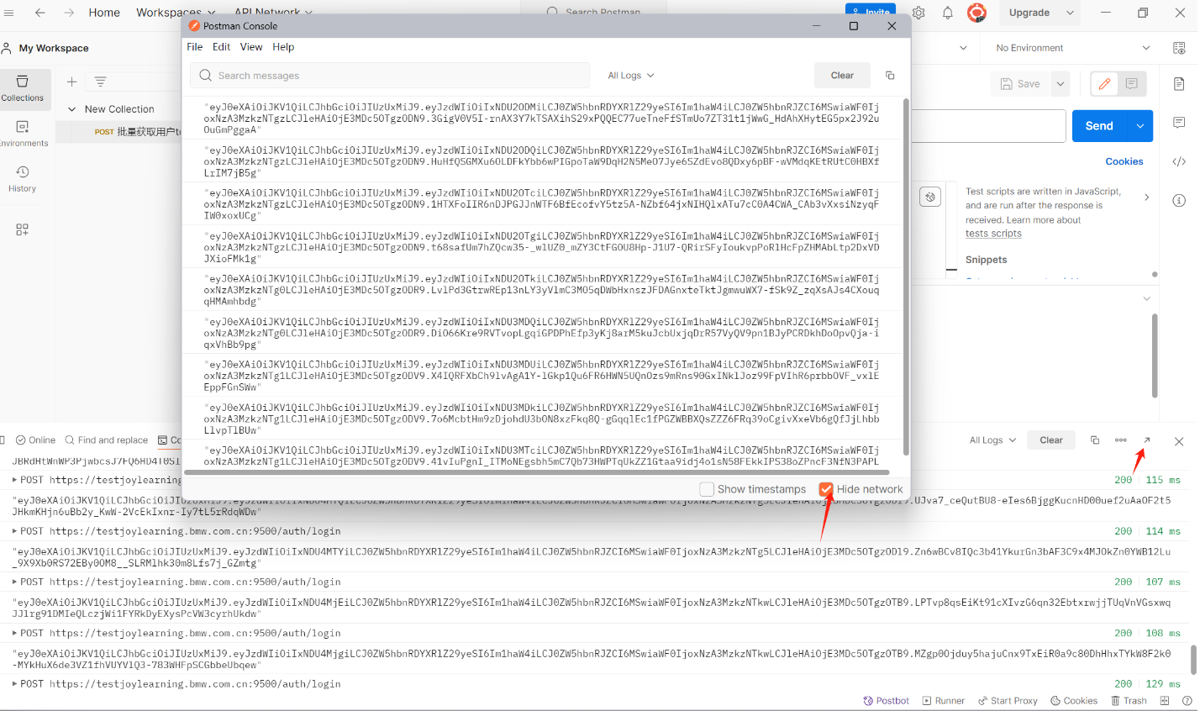Screen dimensions: 1200x711
Task: Expand the first POST auth/login log entry
Action: [14, 480]
